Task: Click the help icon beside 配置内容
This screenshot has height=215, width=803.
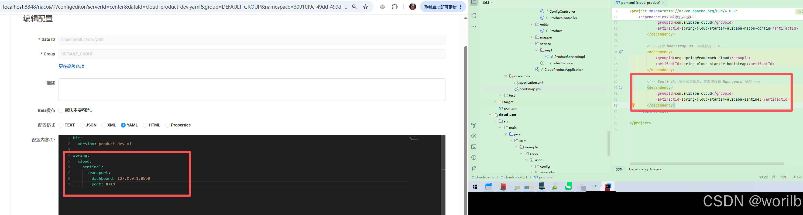Action: 52,140
